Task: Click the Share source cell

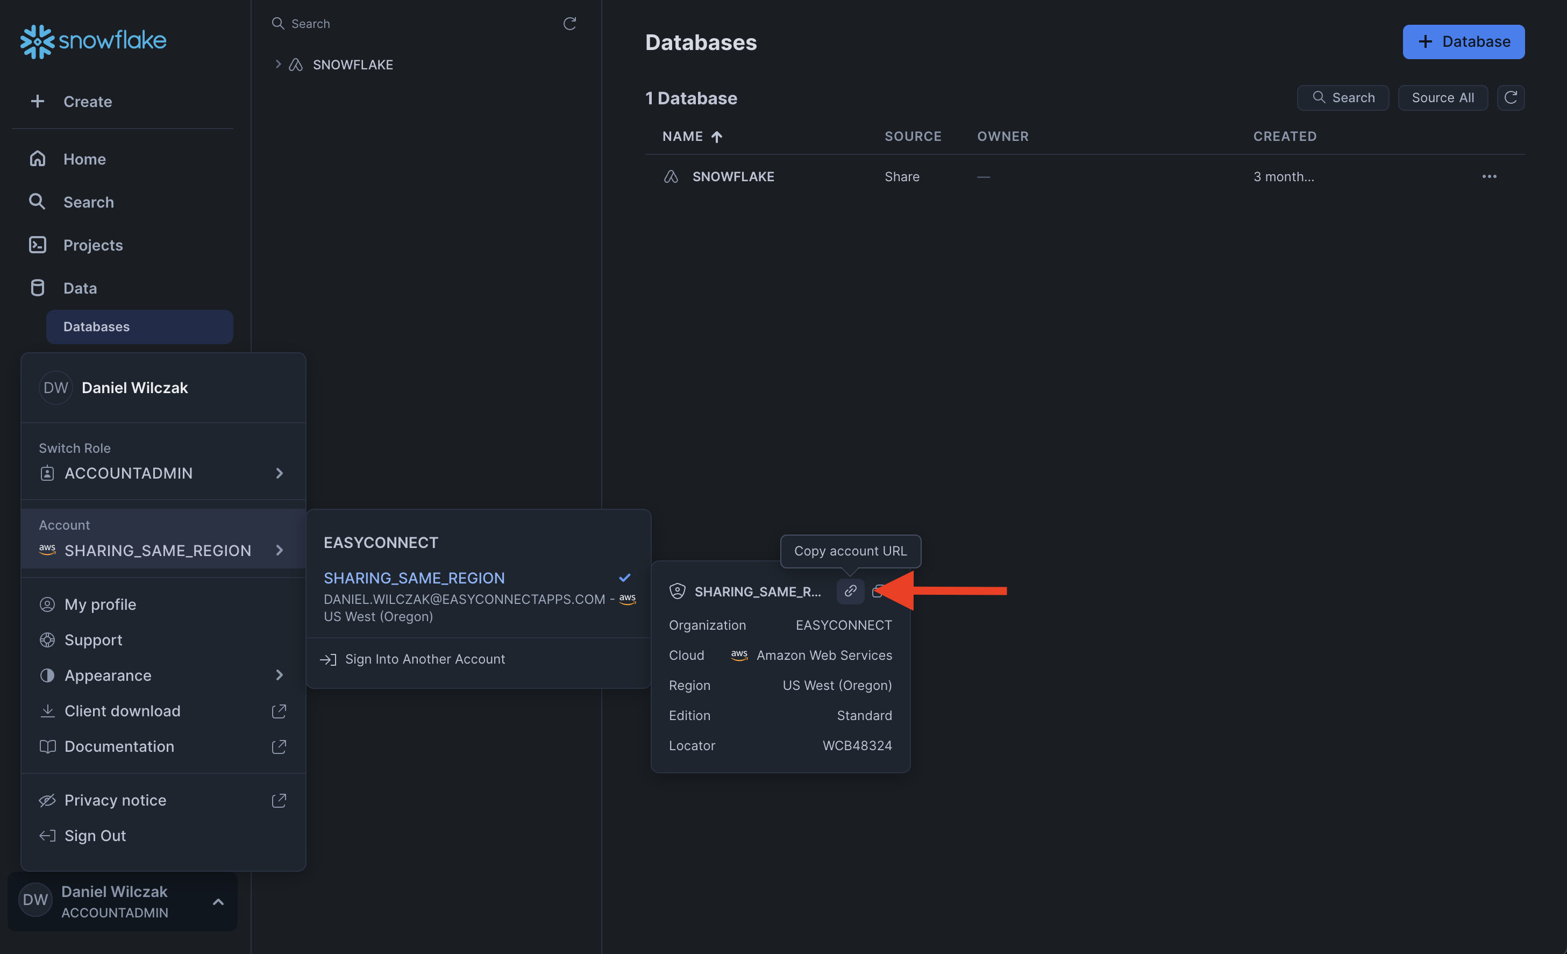Action: coord(902,177)
